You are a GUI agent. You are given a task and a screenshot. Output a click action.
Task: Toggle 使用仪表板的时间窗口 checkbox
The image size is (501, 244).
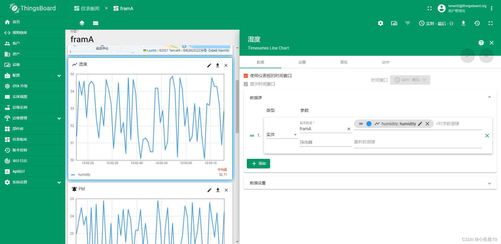click(246, 76)
